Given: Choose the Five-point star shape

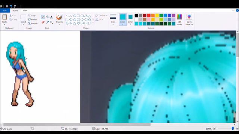Looking at the screenshot, I should coord(75,23).
